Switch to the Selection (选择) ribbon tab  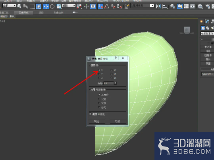coord(41,13)
